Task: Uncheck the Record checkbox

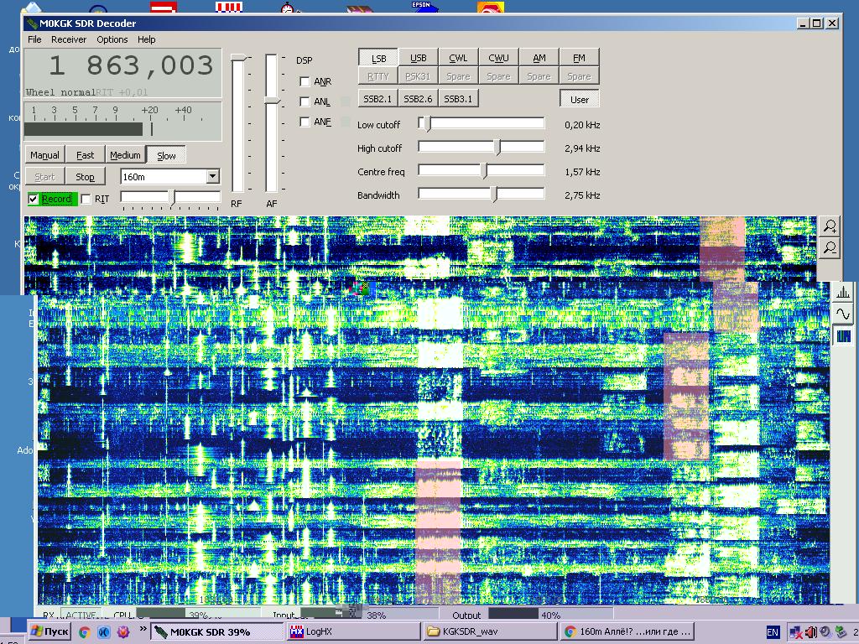Action: point(34,200)
